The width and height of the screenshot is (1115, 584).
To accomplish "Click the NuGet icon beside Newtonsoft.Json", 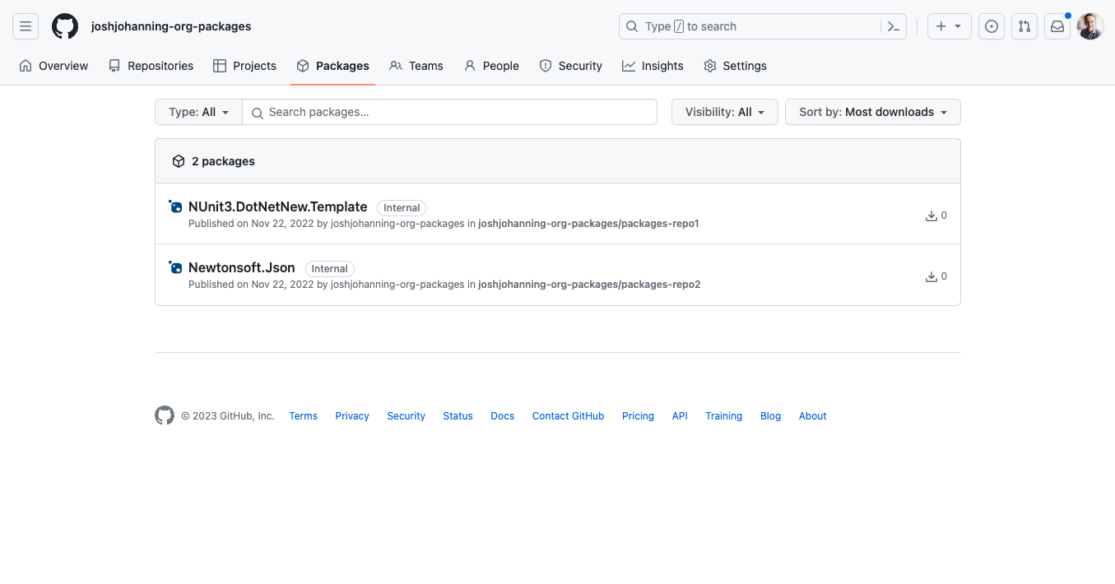I will (175, 268).
